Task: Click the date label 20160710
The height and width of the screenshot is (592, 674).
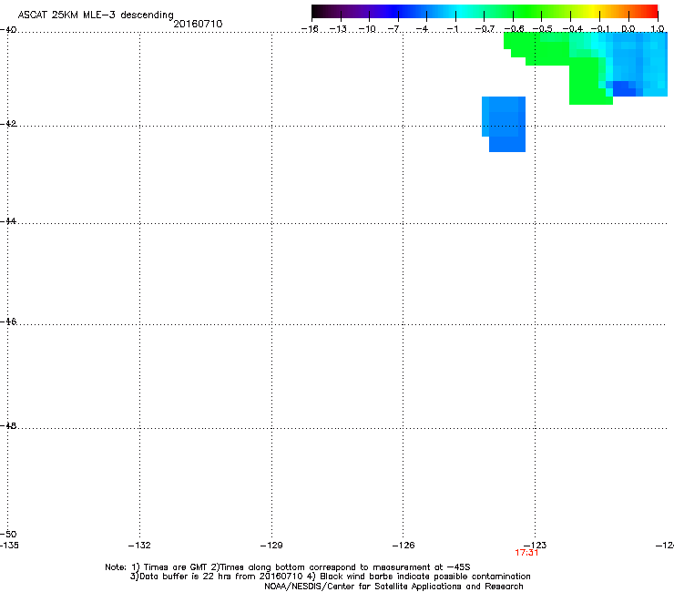Action: coord(198,24)
